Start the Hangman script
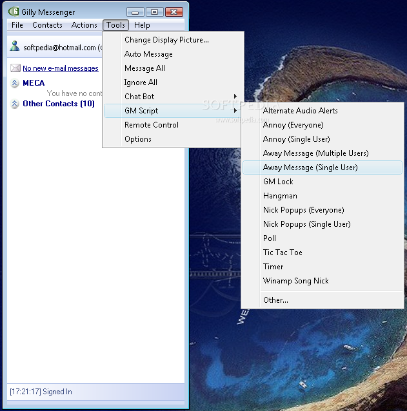407x411 pixels. 323,196
